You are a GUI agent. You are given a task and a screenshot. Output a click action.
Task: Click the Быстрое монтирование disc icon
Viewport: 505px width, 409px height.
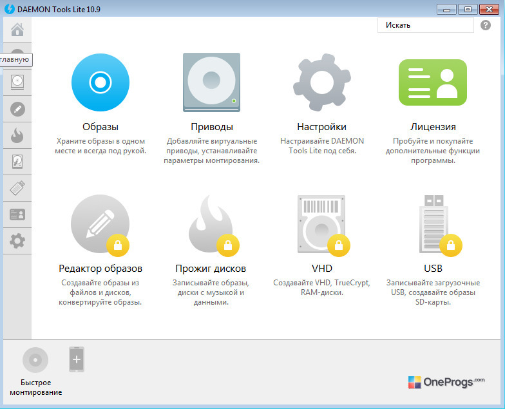pos(35,359)
